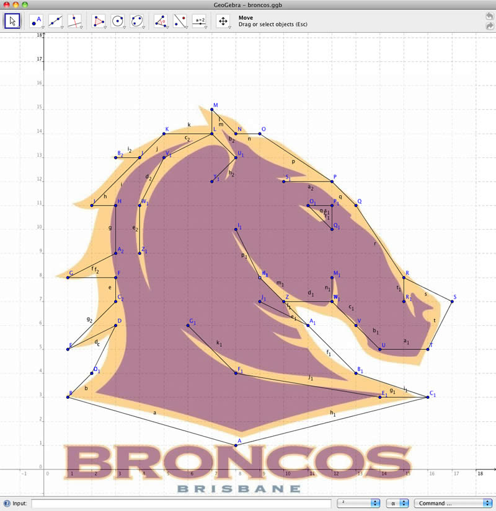The width and height of the screenshot is (496, 511).
Task: Select point B₁ below the jaw
Action: 356,373
